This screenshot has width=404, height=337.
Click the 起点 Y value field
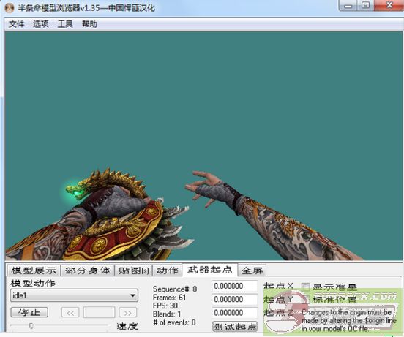[x=235, y=300]
